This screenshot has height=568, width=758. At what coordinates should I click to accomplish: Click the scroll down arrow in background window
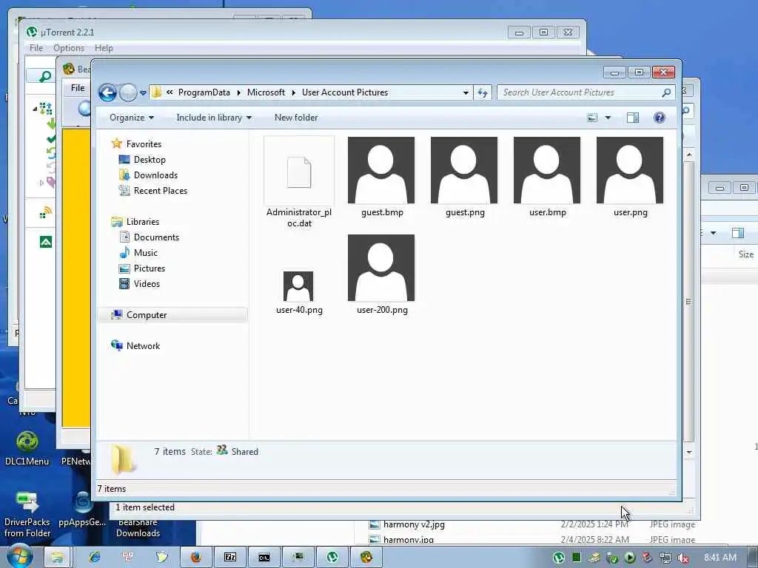[x=689, y=452]
